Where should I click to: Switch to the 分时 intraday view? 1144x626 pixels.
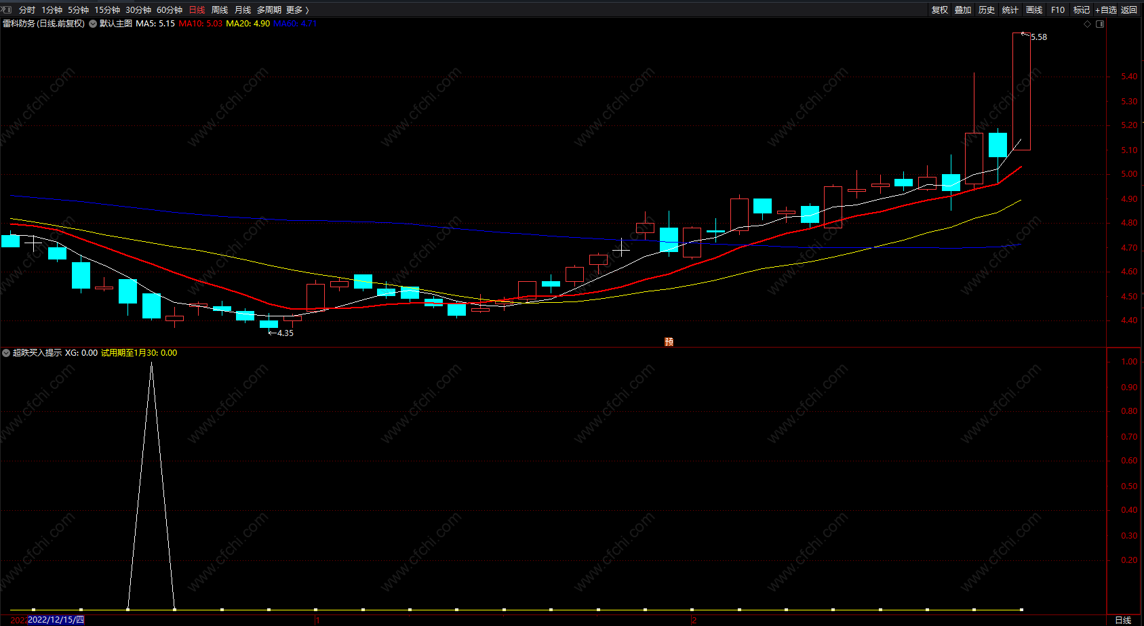(x=27, y=9)
